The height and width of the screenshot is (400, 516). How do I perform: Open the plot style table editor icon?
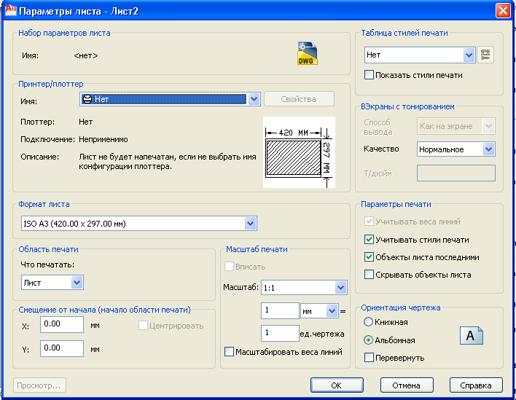485,55
